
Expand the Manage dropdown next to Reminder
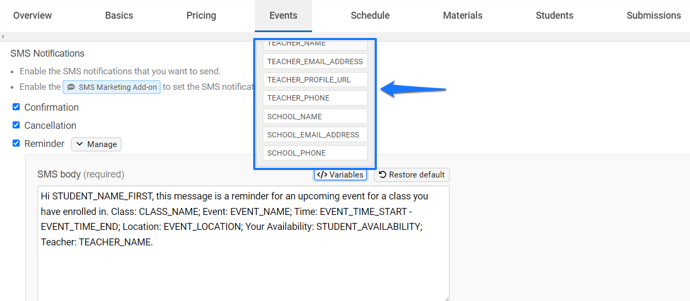tap(96, 144)
